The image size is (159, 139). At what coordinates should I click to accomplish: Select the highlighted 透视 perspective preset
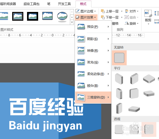pos(149,129)
